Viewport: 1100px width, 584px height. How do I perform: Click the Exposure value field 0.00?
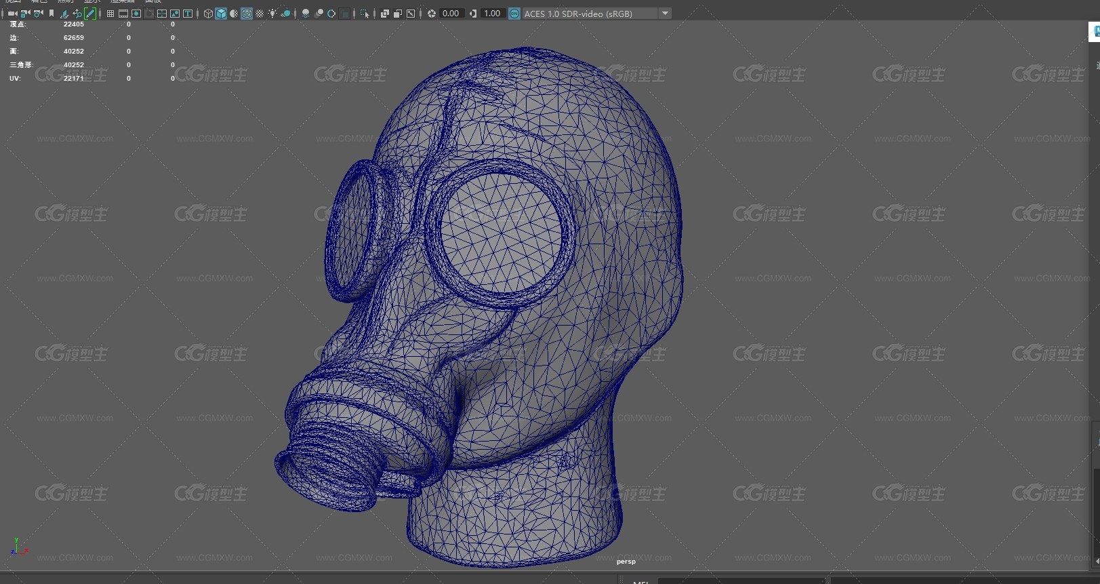click(451, 14)
